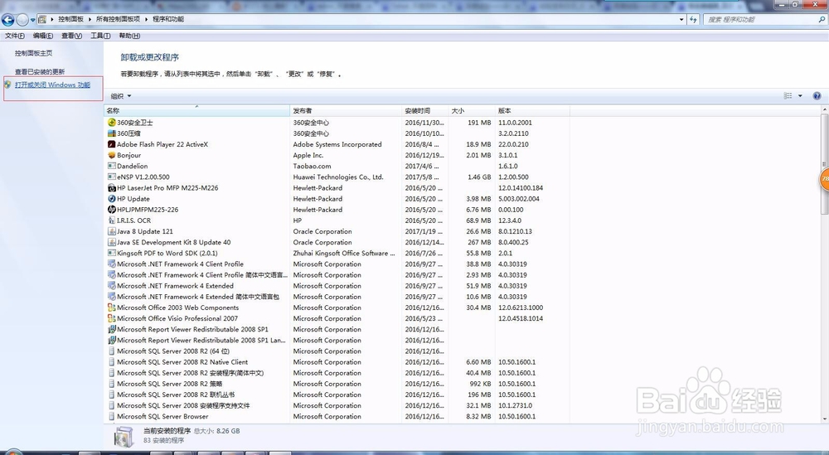The height and width of the screenshot is (455, 829).
Task: Click the change view icon
Action: pyautogui.click(x=788, y=96)
